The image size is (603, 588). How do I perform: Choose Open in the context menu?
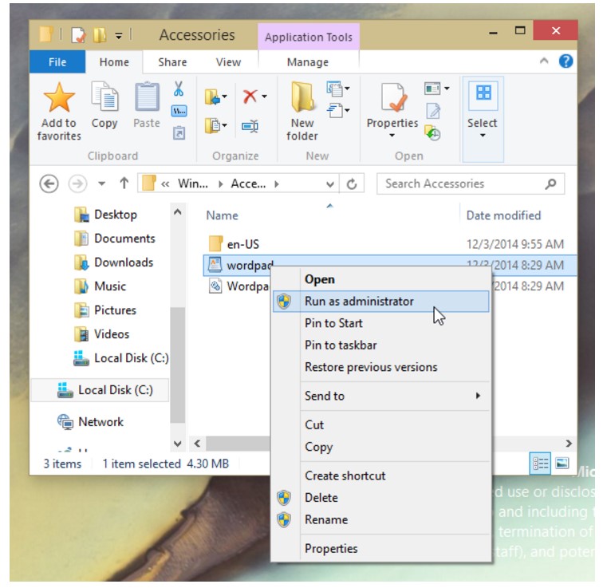point(381,279)
